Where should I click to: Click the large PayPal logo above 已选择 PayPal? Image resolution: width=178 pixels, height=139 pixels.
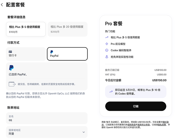point(11,68)
